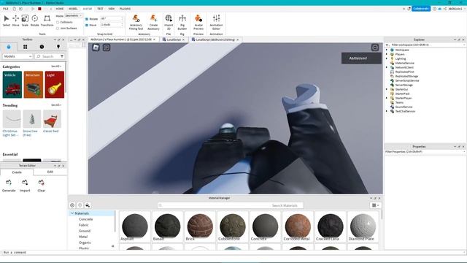This screenshot has width=467, height=263.
Task: Open Toolbox Creations tab
Action: pyautogui.click(x=58, y=47)
